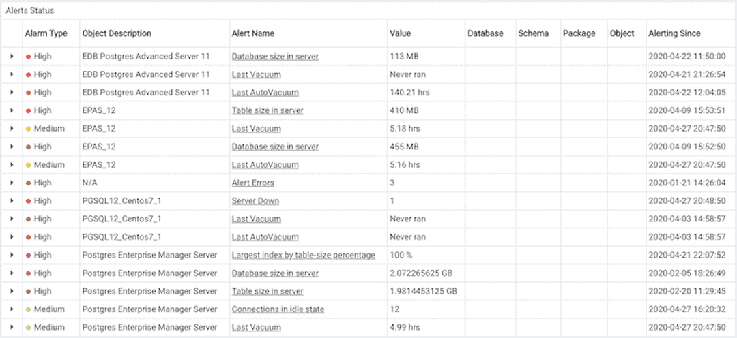Expand the Largest index by table-size row

[12, 255]
